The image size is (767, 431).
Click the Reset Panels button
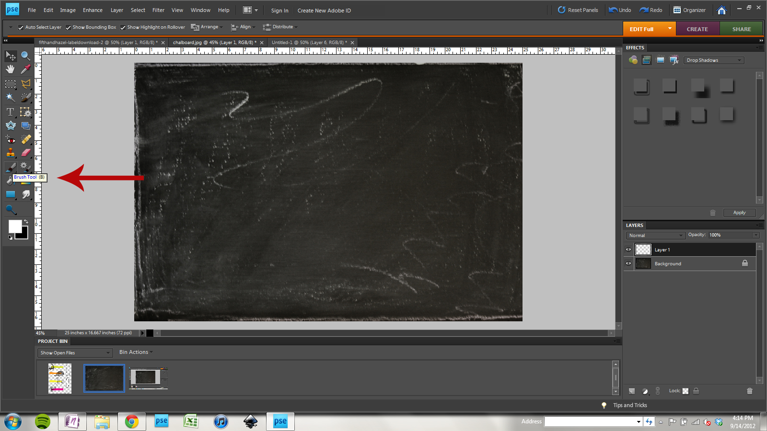point(578,10)
